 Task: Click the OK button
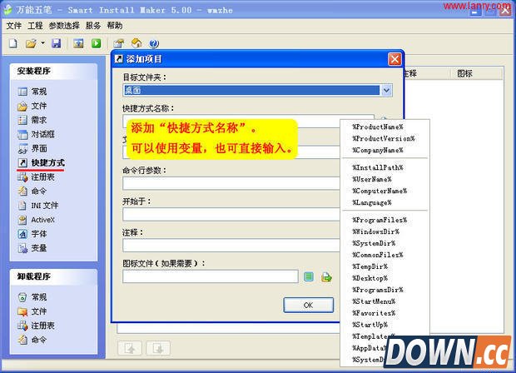tap(308, 306)
